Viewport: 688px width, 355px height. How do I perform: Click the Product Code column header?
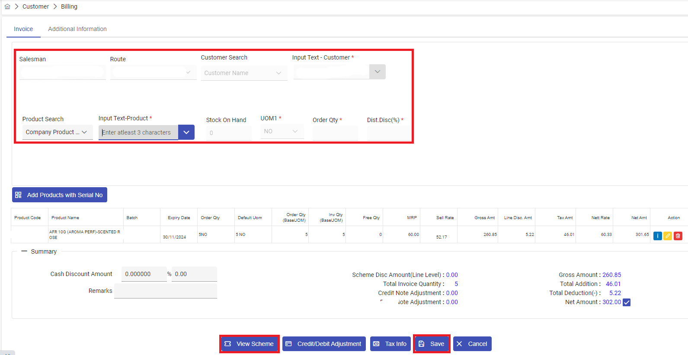click(28, 218)
